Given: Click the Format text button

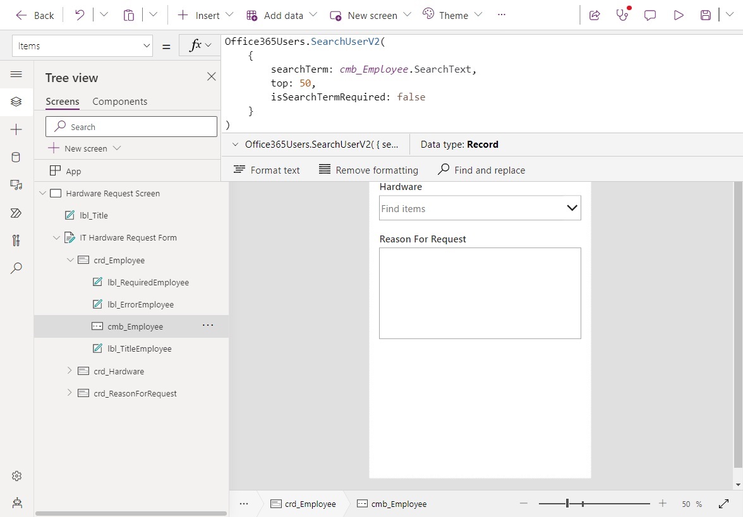Looking at the screenshot, I should [266, 170].
